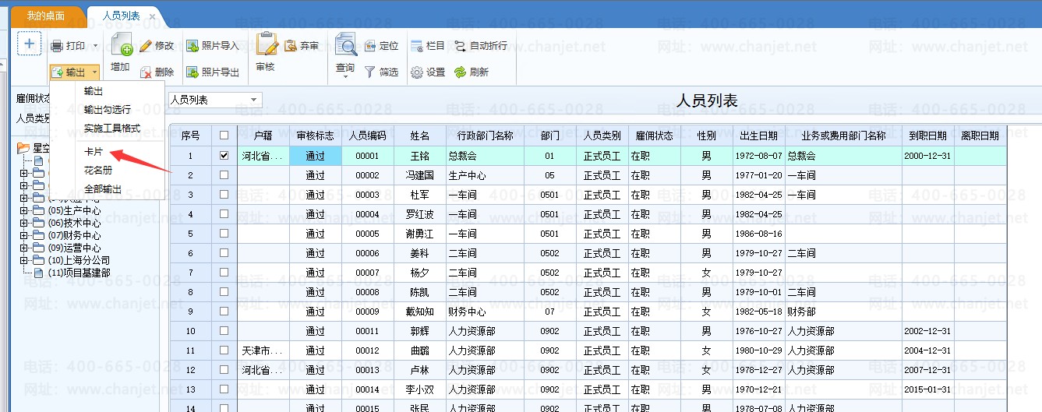Click the 照片导出 photo export icon
Screen dimensions: 1042x412
[193, 72]
